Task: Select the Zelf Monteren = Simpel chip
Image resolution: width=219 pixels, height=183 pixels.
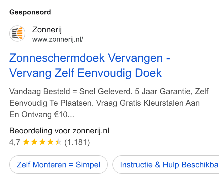Action: tap(58, 165)
